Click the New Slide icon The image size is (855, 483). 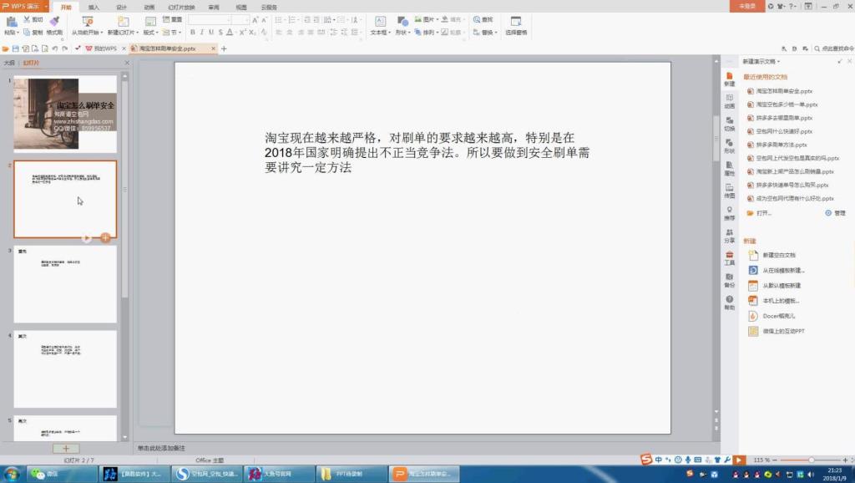(x=124, y=21)
